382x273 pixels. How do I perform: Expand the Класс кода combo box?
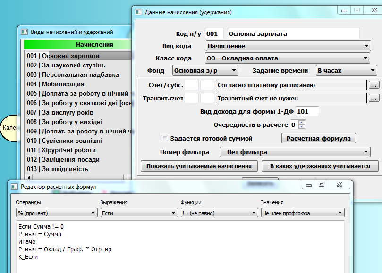(287, 58)
